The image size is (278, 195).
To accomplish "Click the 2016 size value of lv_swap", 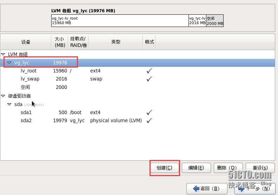I will click(61, 79).
